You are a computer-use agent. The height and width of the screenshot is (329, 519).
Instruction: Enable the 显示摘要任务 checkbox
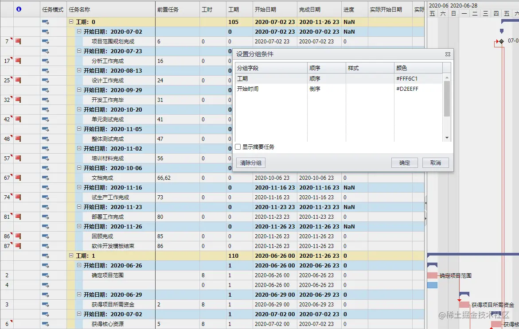[x=238, y=147]
